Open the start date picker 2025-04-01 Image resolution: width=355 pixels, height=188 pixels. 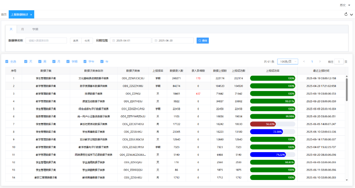[x=131, y=40]
